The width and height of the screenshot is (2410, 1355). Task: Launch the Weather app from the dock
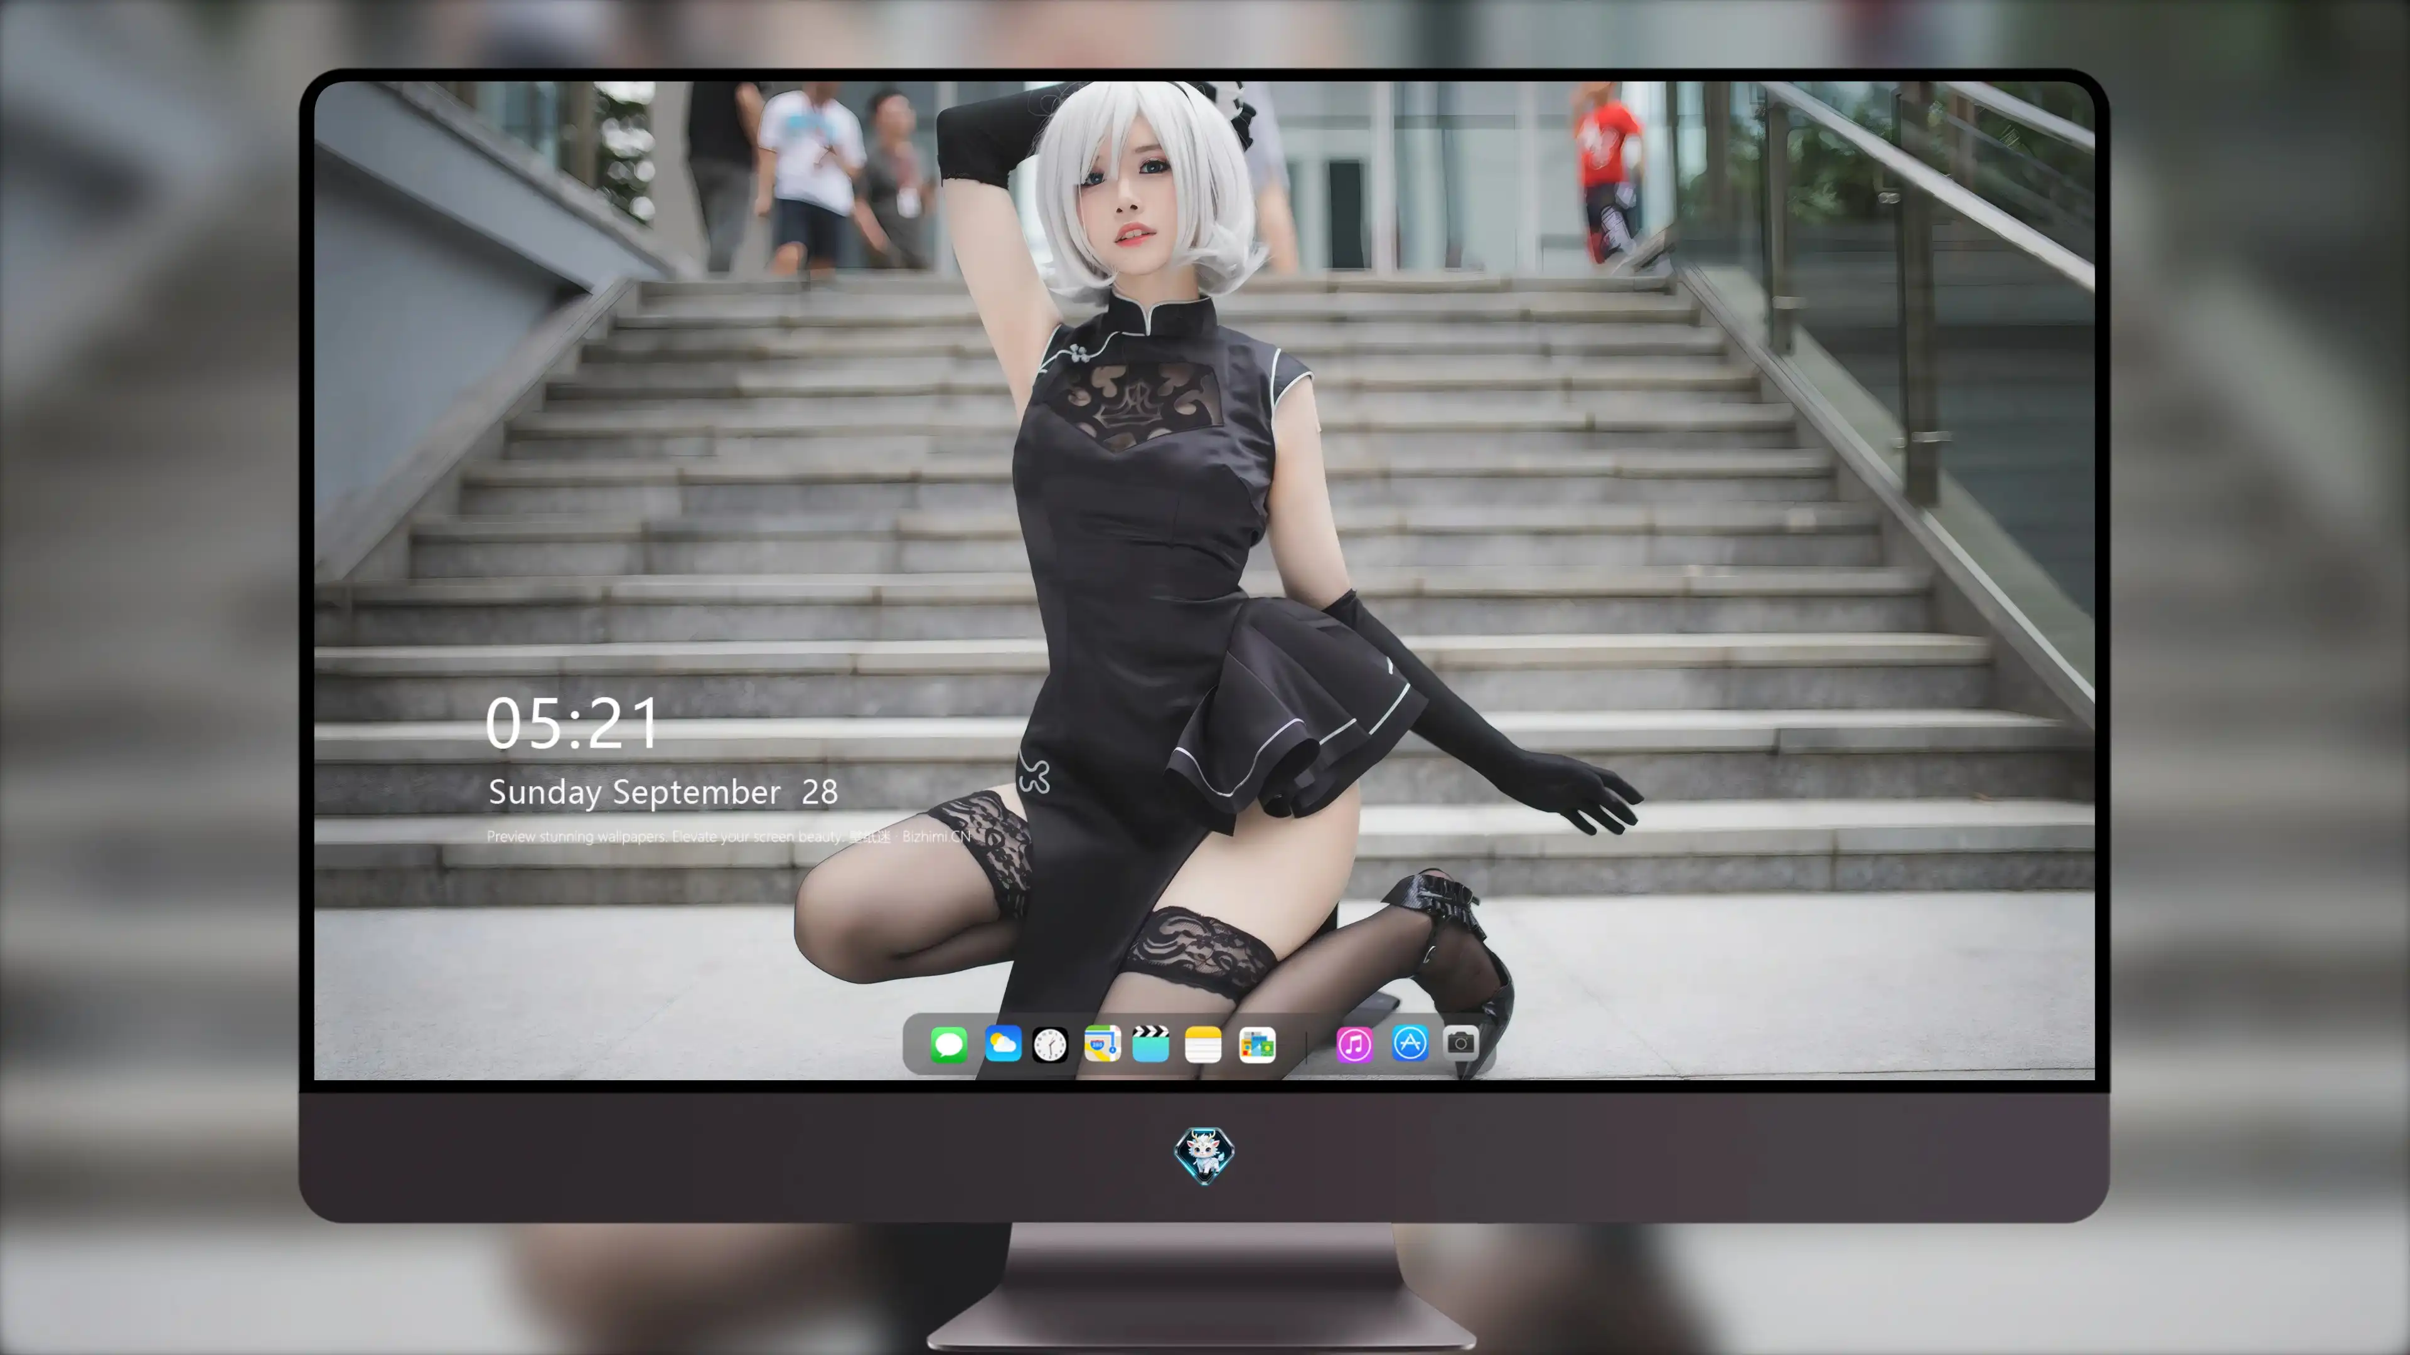(1003, 1044)
